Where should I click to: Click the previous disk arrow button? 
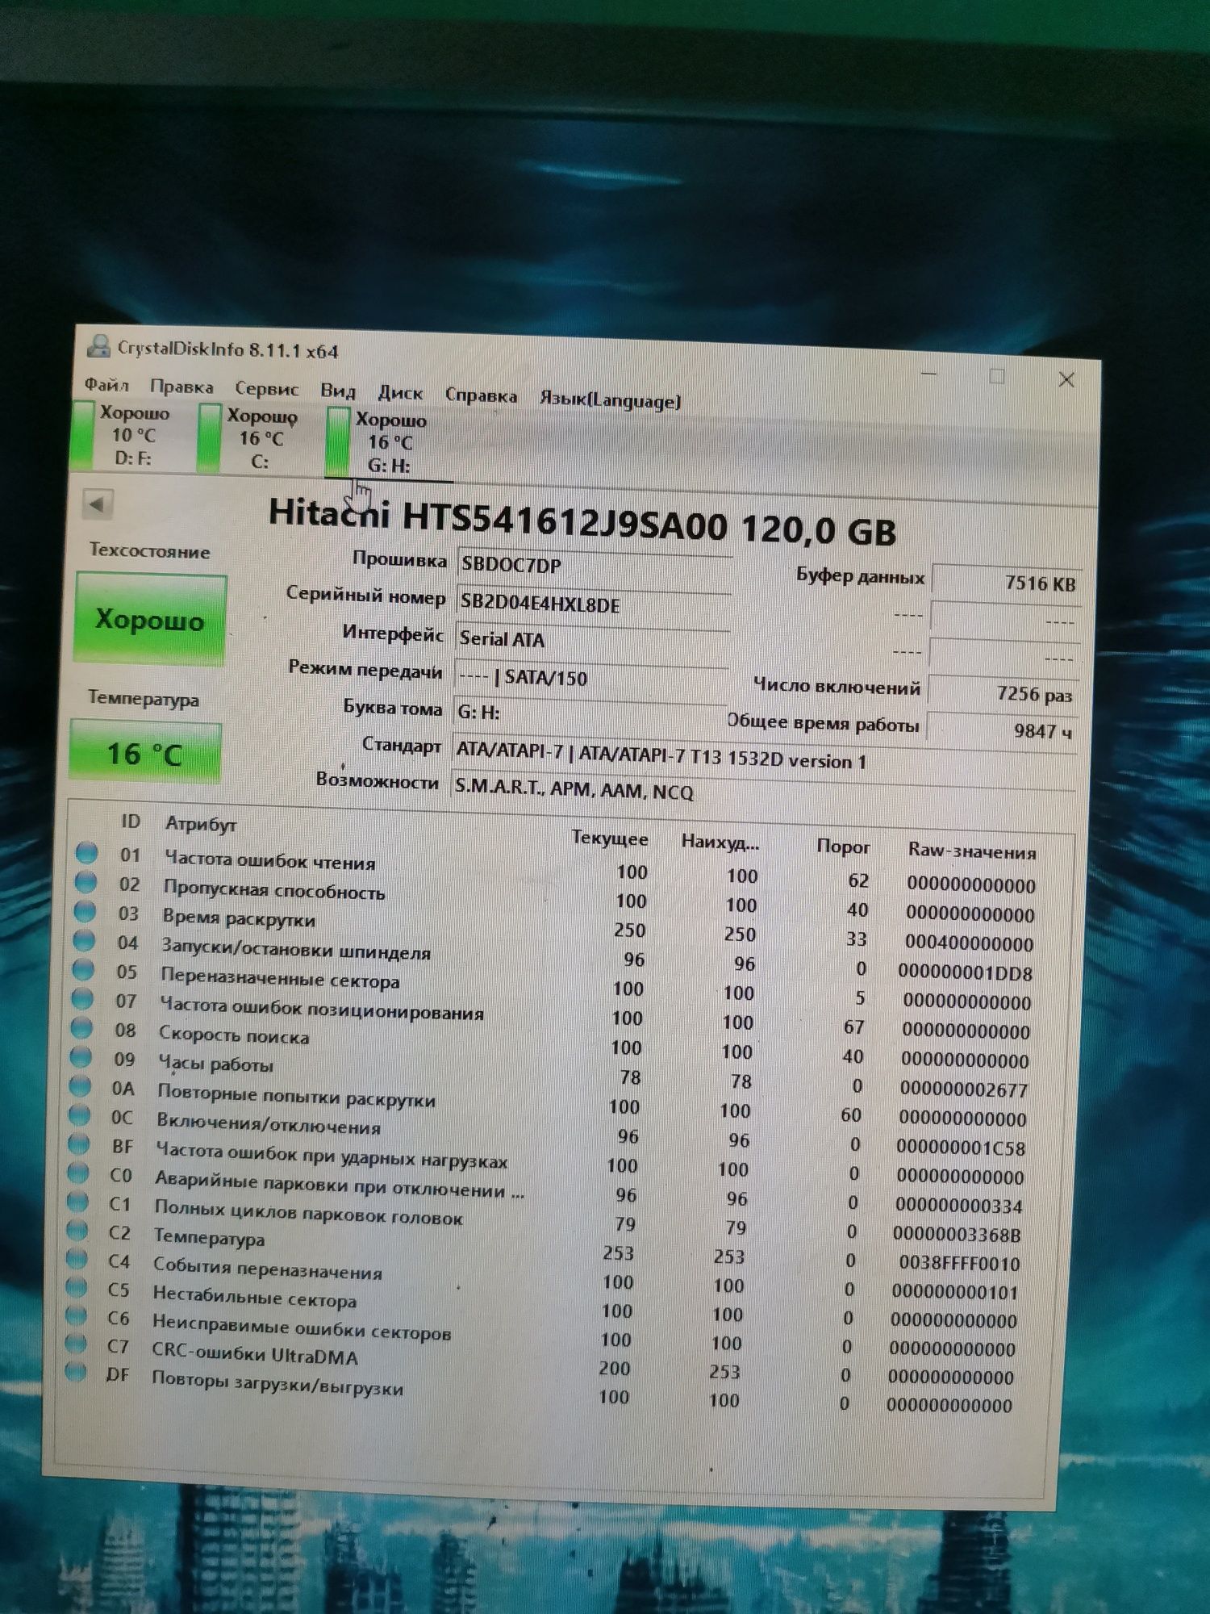tap(98, 505)
